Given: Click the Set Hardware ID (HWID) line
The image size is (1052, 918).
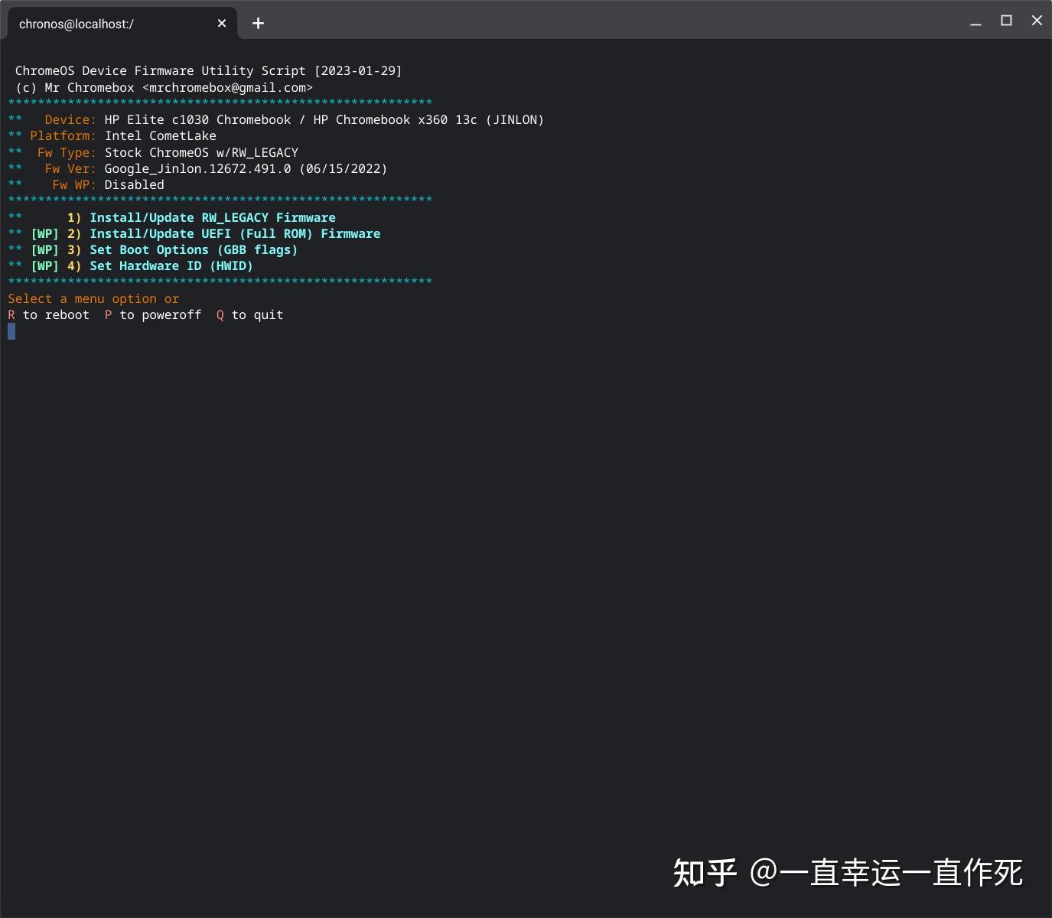Looking at the screenshot, I should click(x=160, y=266).
